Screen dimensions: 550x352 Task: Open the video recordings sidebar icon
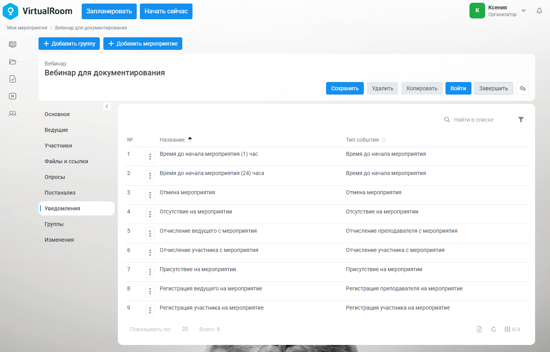pos(13,96)
